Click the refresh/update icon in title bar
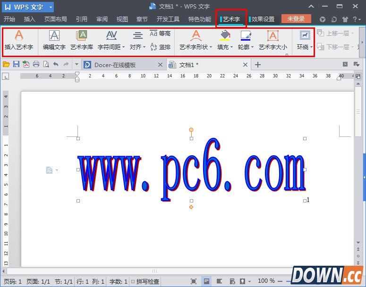 point(334,19)
